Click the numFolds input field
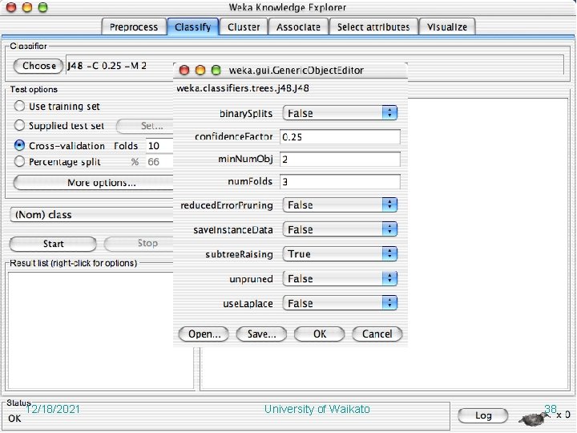577x433 pixels. click(340, 181)
